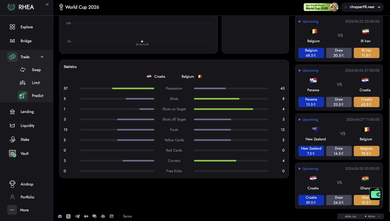Open the Bridge icon in sidebar
Image resolution: width=390 pixels, height=221 pixels.
point(12,41)
